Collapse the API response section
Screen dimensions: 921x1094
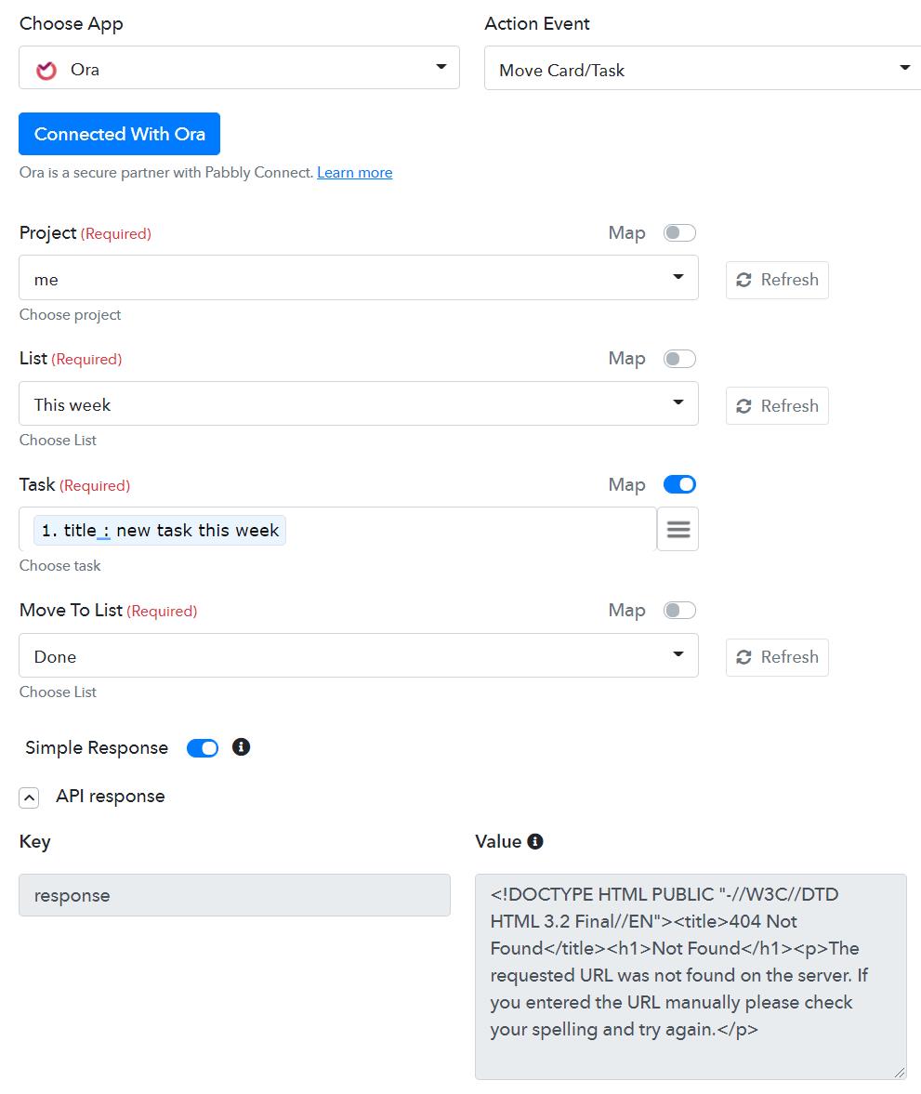[x=30, y=797]
